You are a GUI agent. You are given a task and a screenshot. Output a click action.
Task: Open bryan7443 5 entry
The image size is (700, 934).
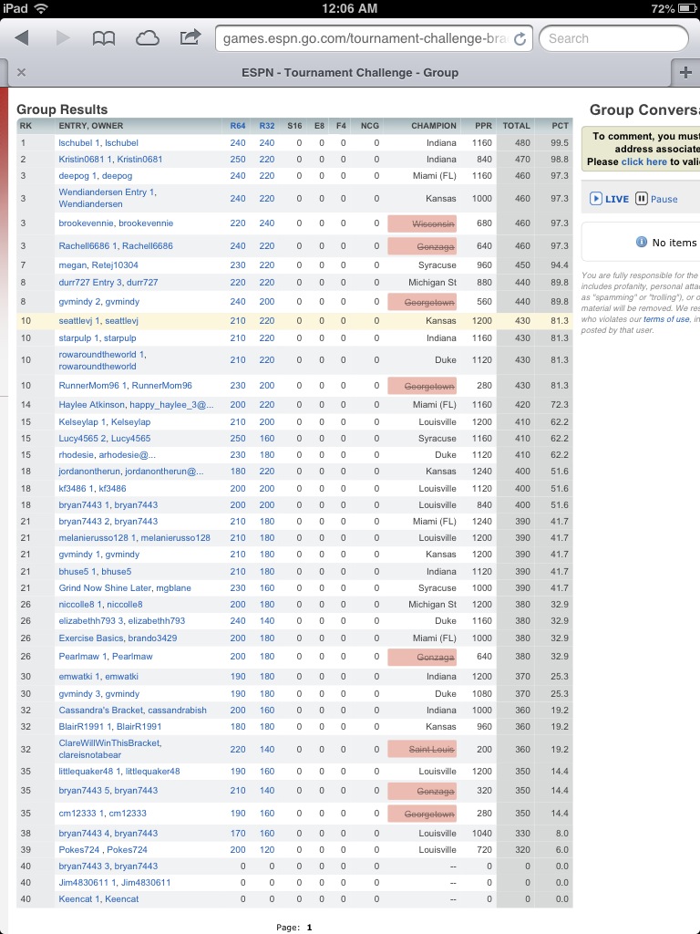click(108, 791)
